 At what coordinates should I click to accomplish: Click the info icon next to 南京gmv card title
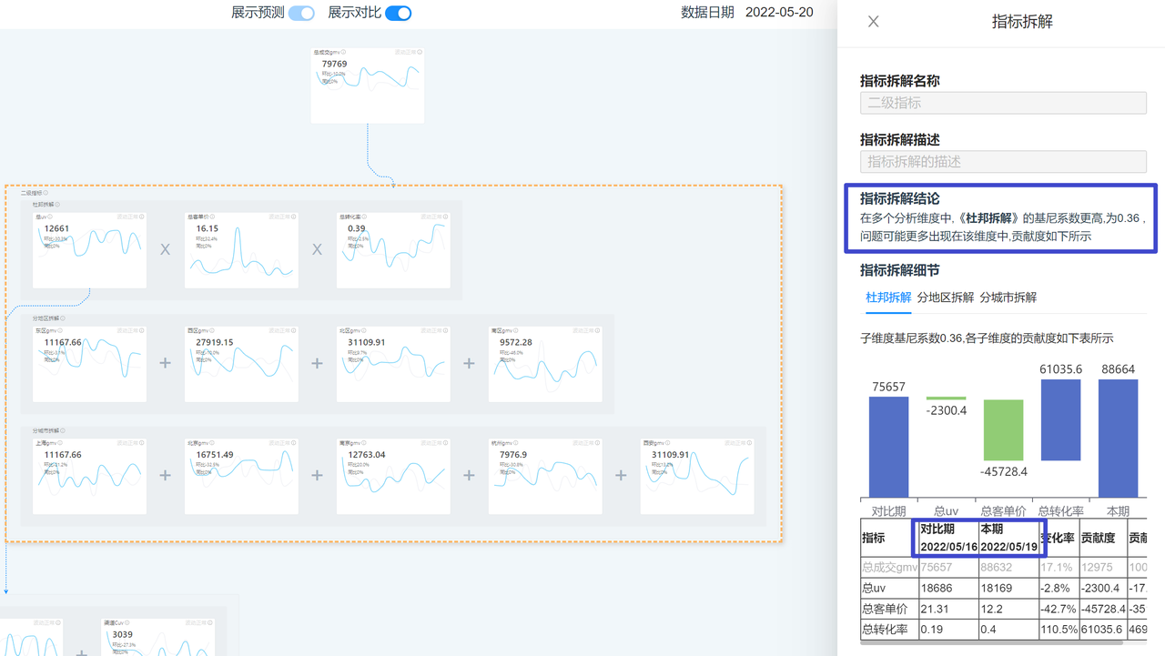pyautogui.click(x=364, y=443)
